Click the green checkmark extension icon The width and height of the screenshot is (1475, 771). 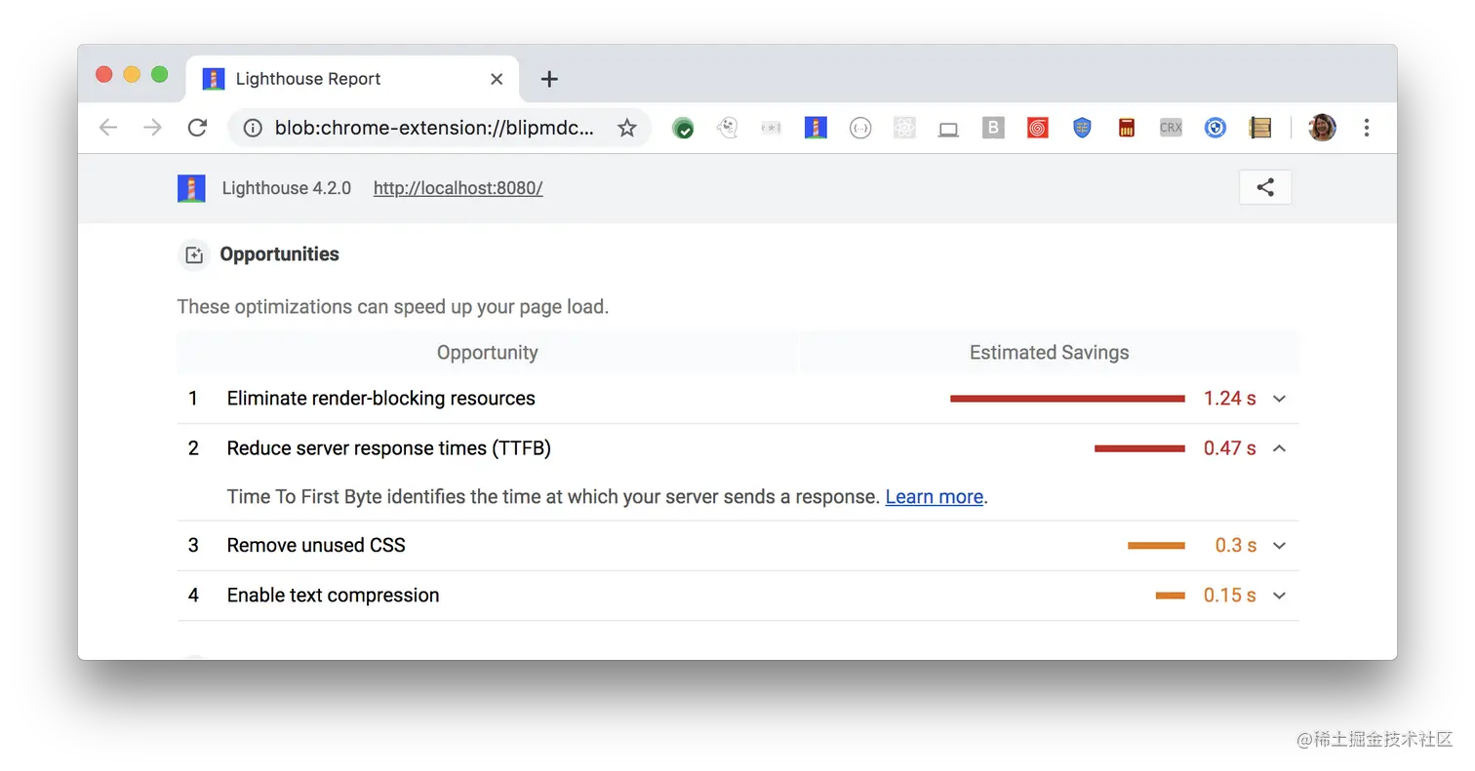pyautogui.click(x=683, y=128)
